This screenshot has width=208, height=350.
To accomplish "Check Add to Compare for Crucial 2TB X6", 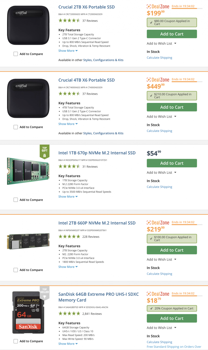I will point(16,54).
